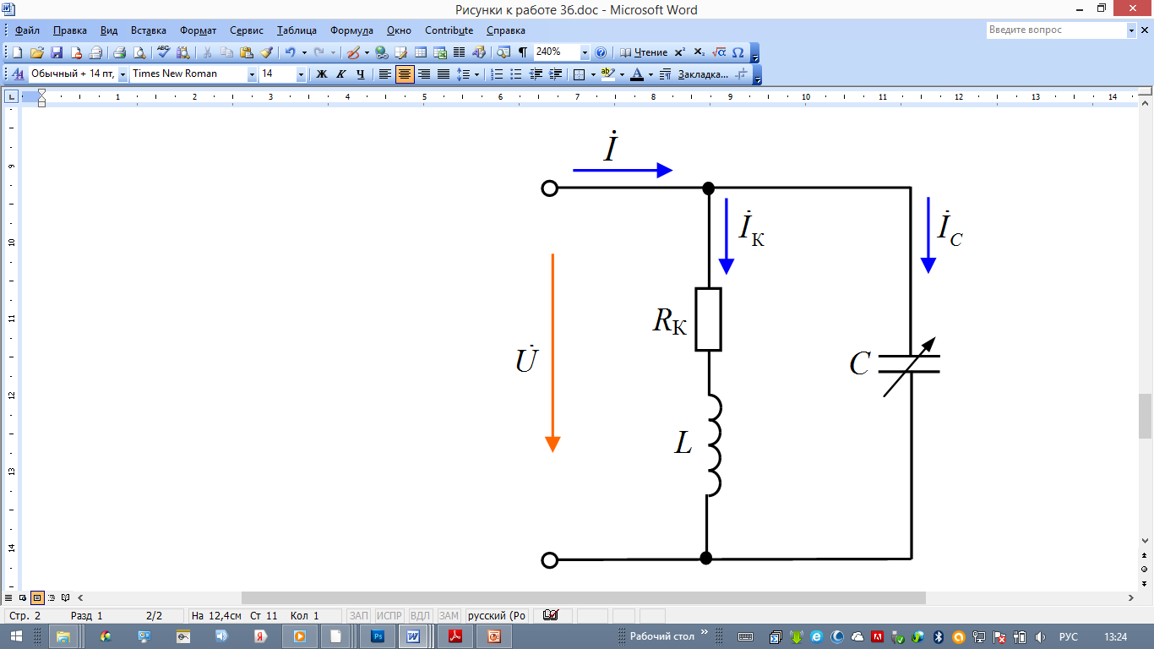Apply the font color A button
Image resolution: width=1154 pixels, height=649 pixels.
pos(637,74)
